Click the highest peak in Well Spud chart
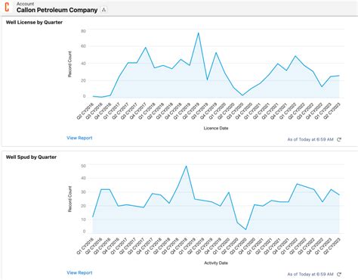 [x=187, y=166]
